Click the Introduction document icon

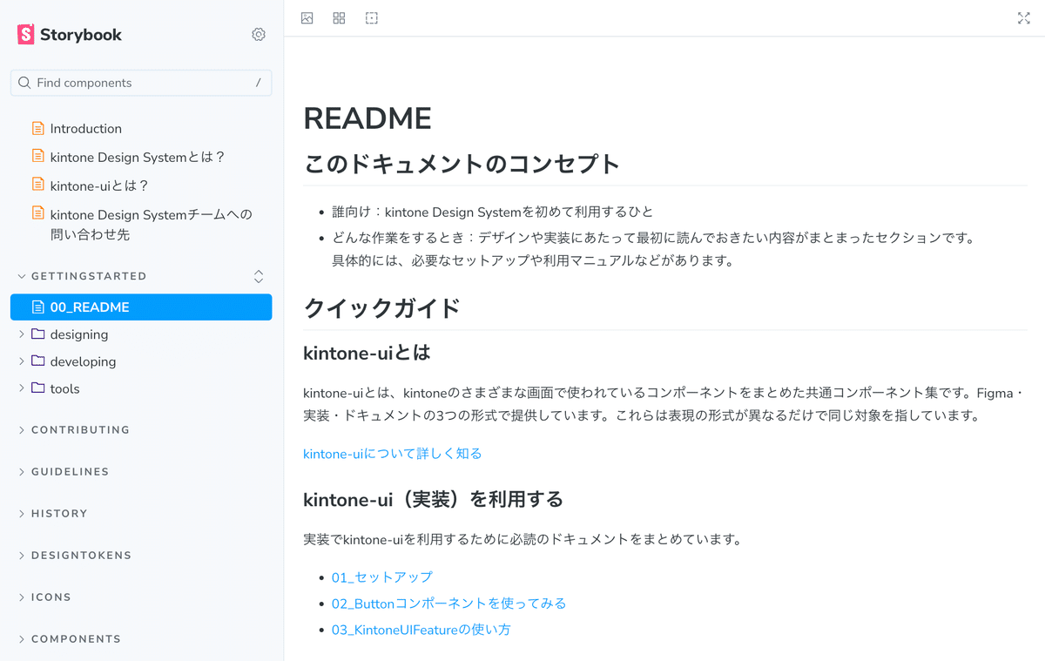point(37,128)
